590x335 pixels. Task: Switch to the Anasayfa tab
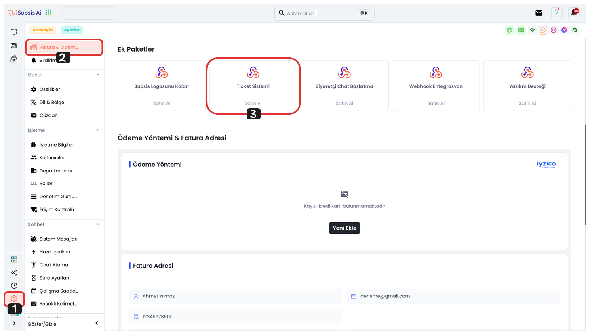tap(42, 30)
